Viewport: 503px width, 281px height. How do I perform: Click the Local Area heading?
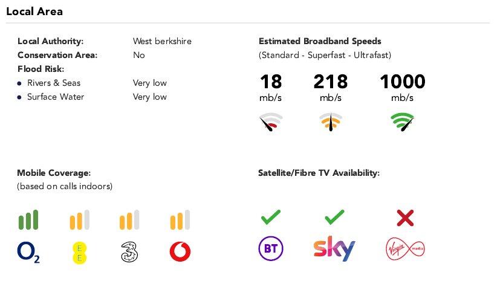(x=34, y=11)
